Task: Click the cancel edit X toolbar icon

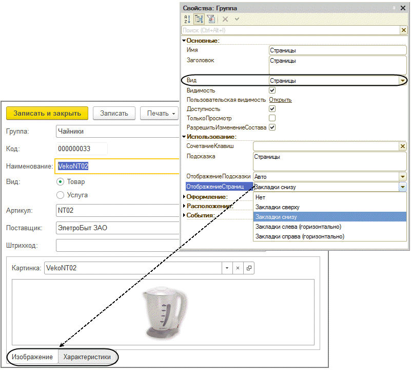Action: pos(225,19)
